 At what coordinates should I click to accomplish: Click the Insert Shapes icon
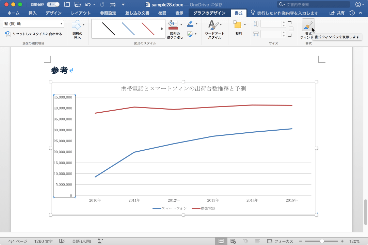coord(76,25)
